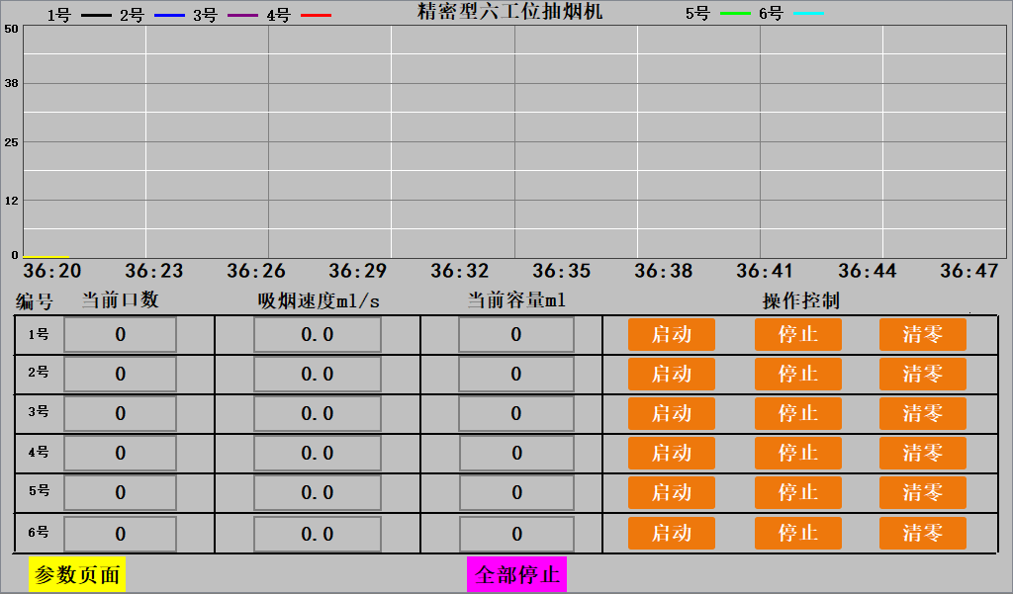Select 1号 当前容量 value field
1013x594 pixels.
tap(516, 334)
